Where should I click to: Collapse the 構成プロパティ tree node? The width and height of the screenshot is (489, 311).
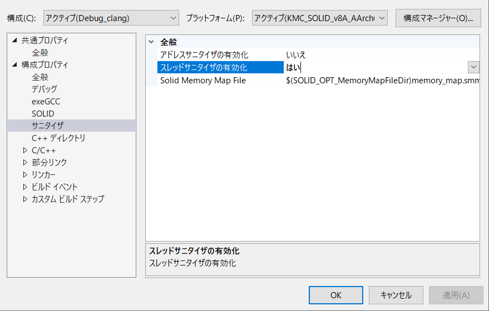click(x=15, y=65)
